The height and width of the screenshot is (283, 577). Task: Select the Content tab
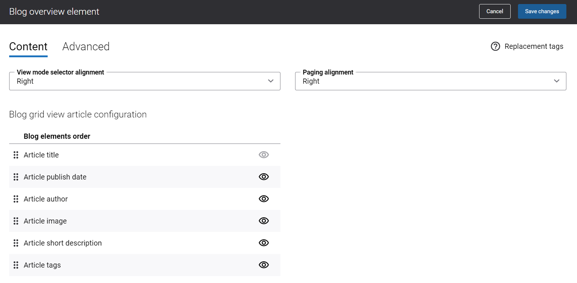(x=28, y=47)
